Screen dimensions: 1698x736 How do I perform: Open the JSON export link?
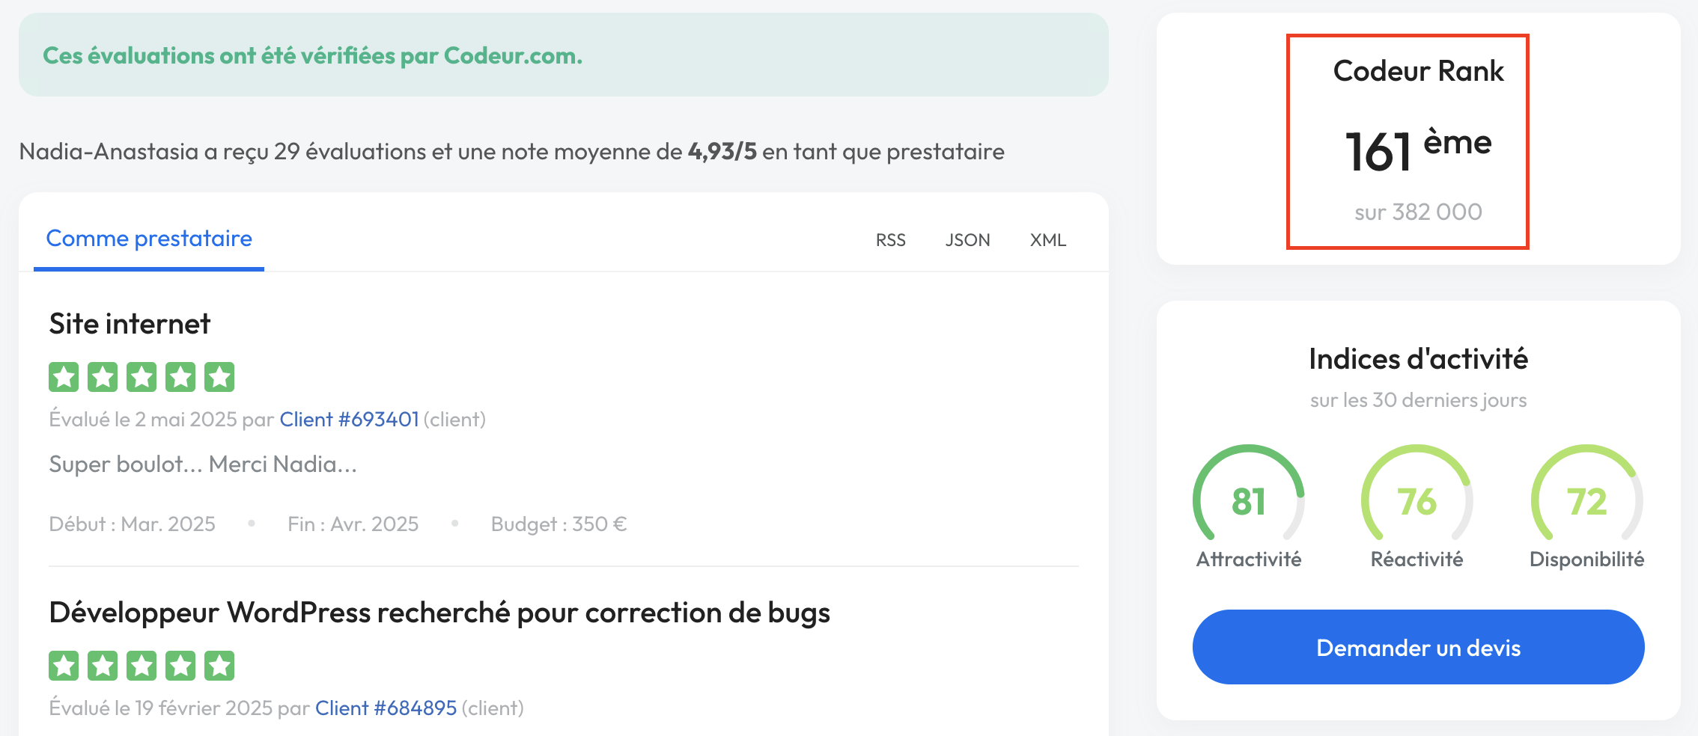click(967, 240)
